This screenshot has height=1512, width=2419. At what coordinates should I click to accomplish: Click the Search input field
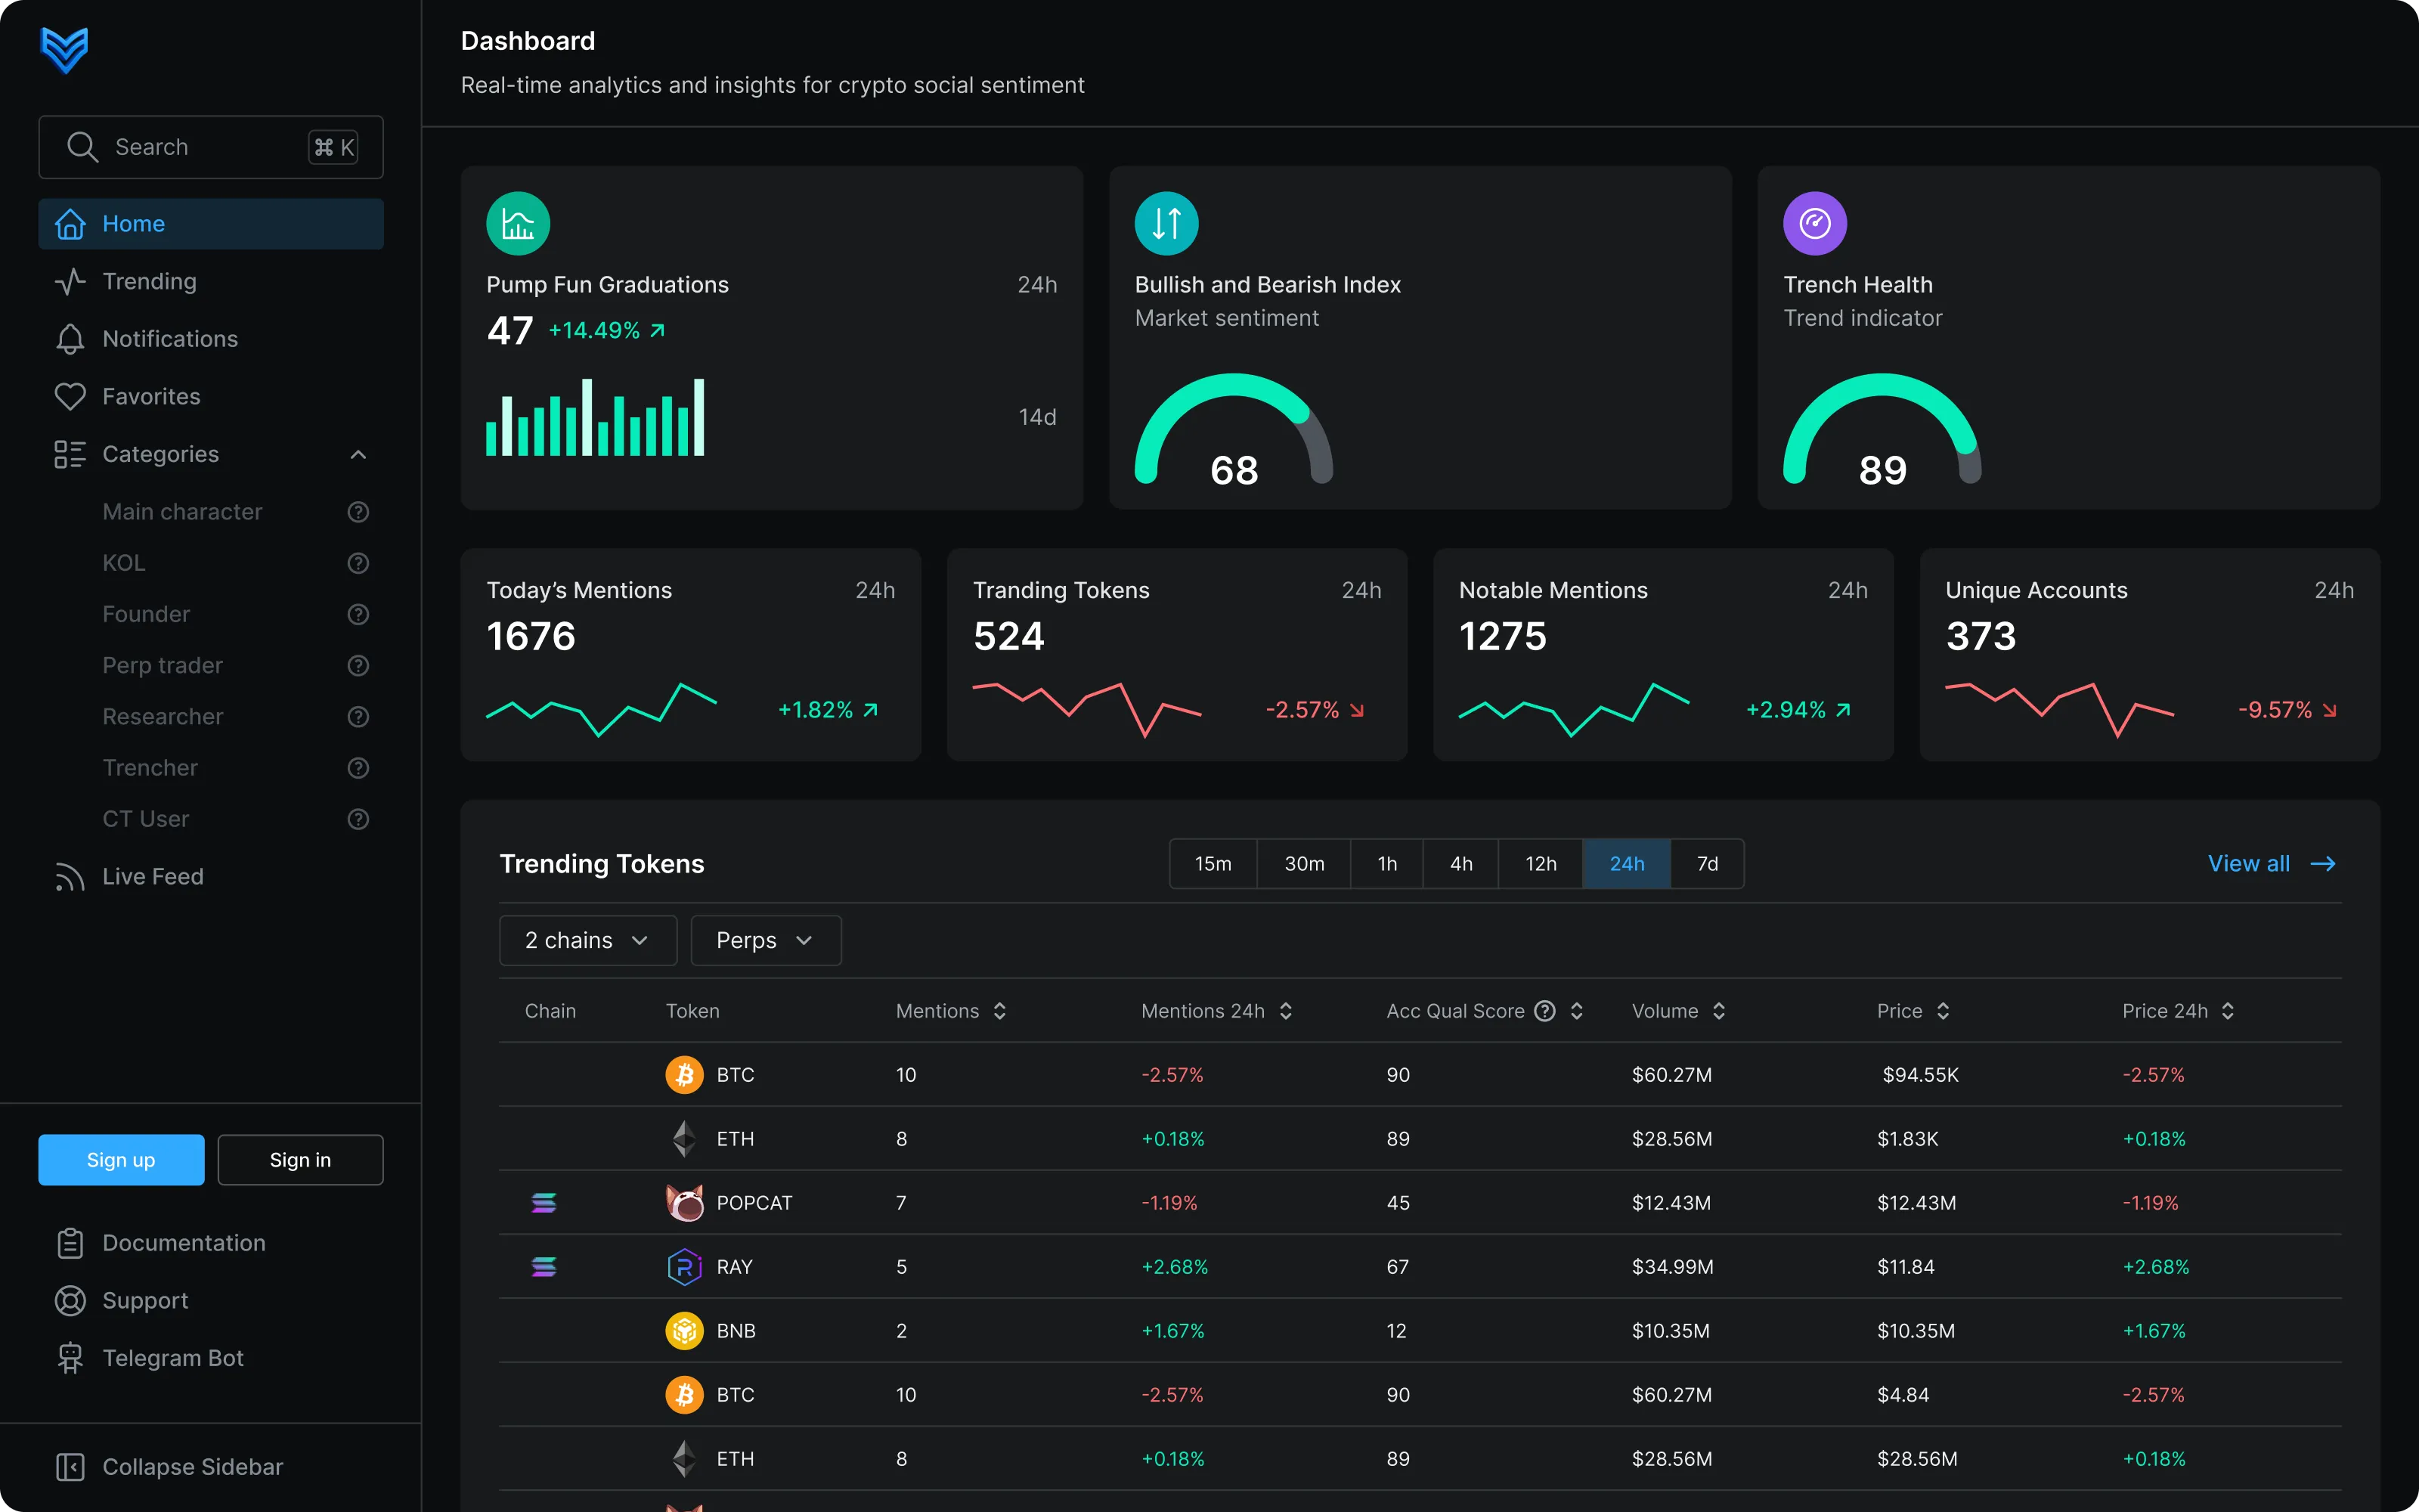coord(211,147)
